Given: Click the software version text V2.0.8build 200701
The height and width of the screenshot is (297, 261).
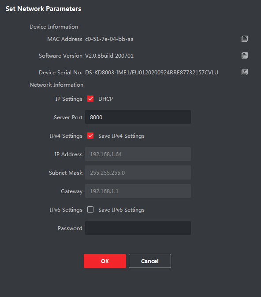Looking at the screenshot, I should click(x=109, y=56).
